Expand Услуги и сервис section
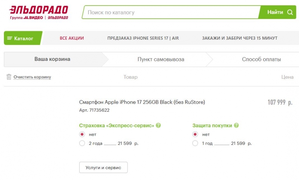The image size is (299, 180). point(103,168)
